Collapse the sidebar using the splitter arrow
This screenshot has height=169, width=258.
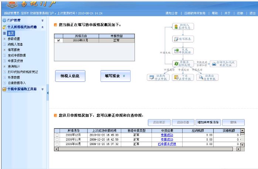point(48,93)
